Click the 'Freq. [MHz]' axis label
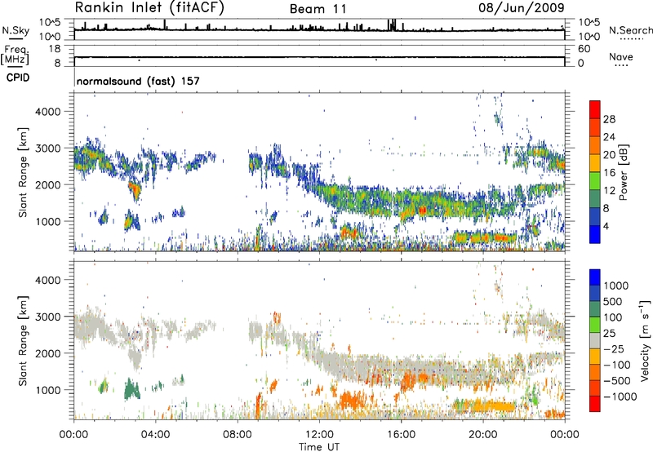 (x=15, y=55)
